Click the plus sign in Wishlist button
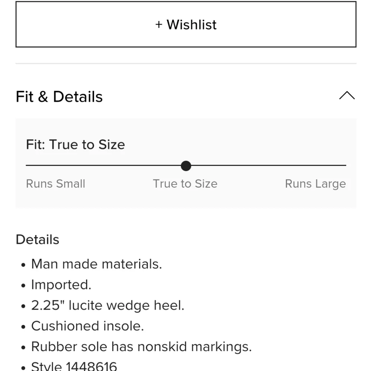Viewport: 372px width, 371px height. pyautogui.click(x=159, y=25)
